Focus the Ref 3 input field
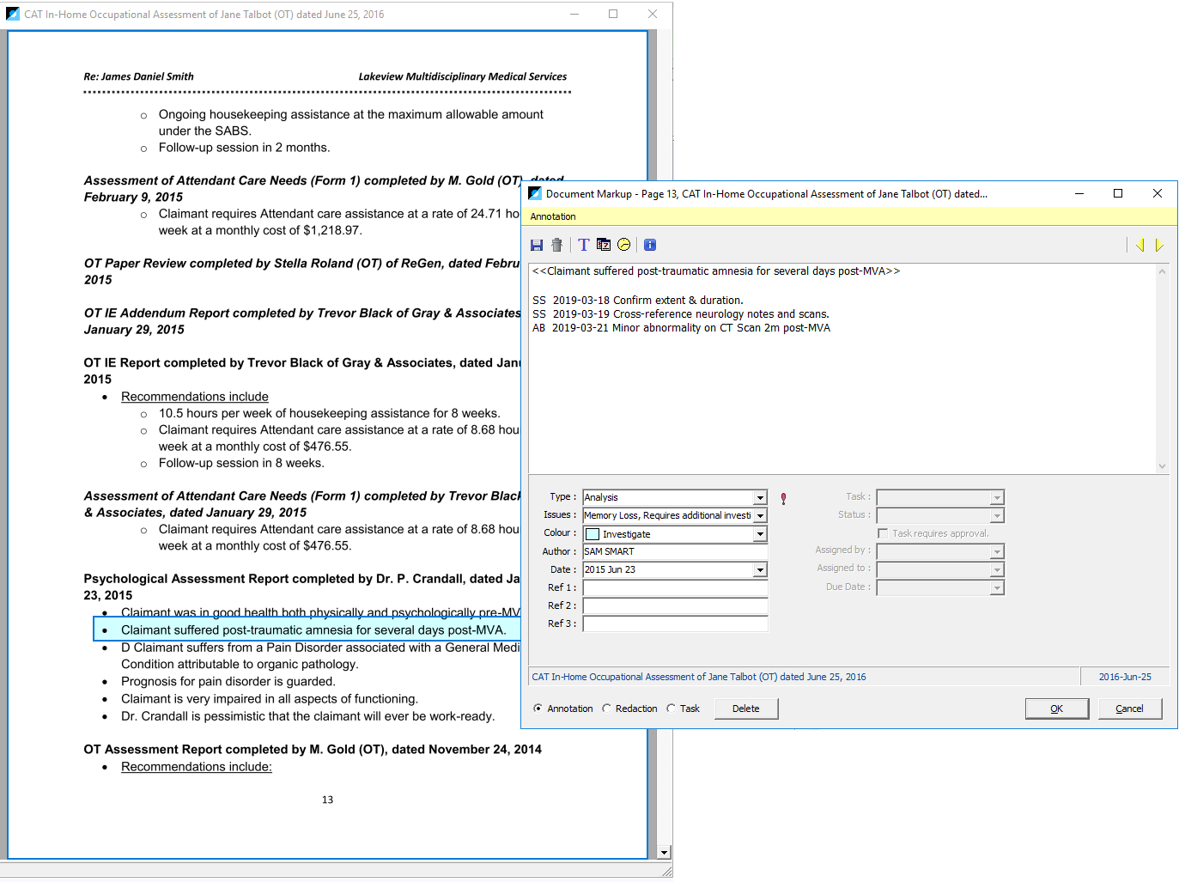 (675, 623)
